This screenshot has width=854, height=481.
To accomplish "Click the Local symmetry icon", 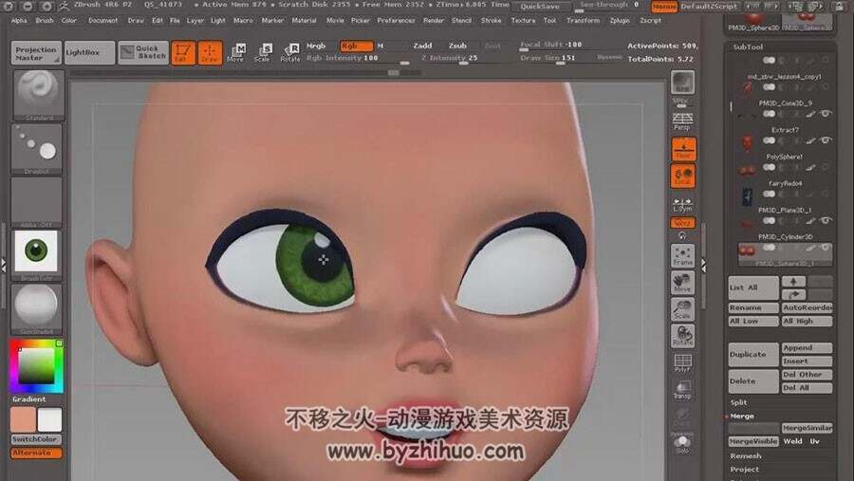I will pyautogui.click(x=683, y=176).
